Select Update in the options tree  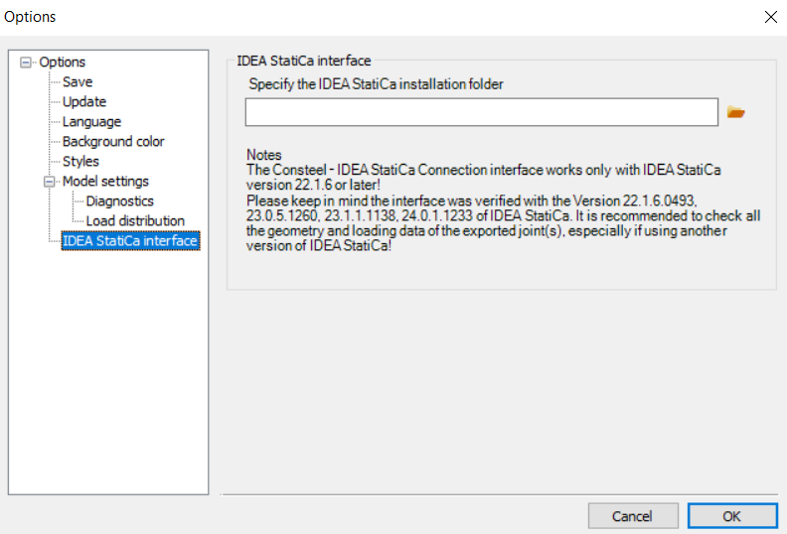click(84, 102)
